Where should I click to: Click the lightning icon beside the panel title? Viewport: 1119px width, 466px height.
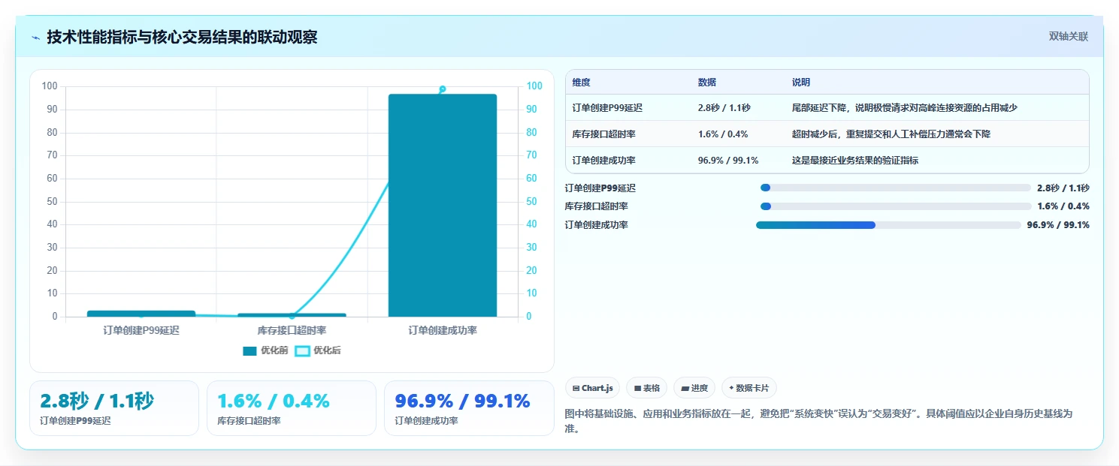coord(36,37)
